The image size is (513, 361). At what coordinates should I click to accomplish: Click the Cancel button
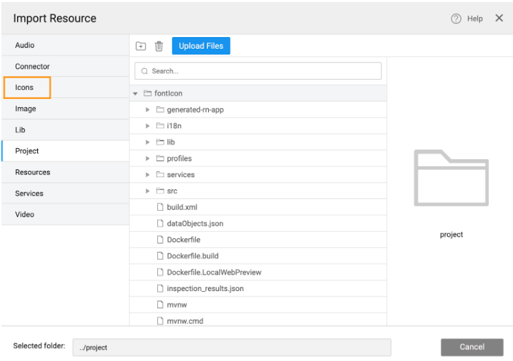[472, 347]
